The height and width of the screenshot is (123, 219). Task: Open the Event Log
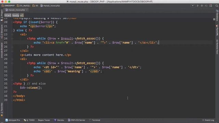coord(208,120)
